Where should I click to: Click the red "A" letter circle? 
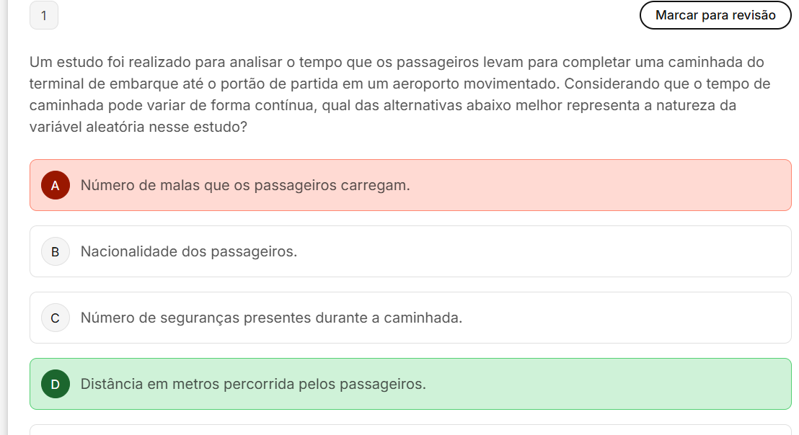[x=56, y=185]
